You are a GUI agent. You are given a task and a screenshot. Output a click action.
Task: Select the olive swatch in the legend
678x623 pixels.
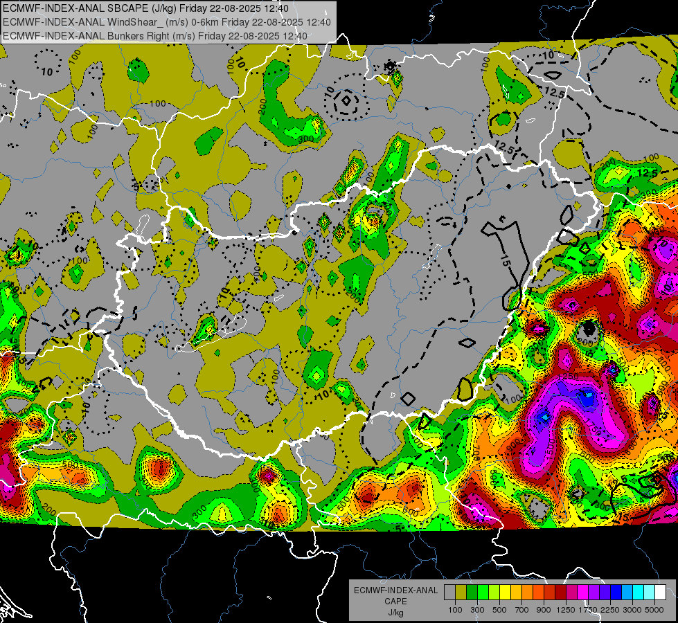click(x=461, y=592)
